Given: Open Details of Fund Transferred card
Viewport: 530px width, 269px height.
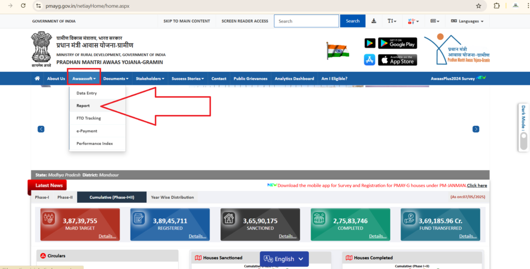Looking at the screenshot, I should tap(468, 236).
